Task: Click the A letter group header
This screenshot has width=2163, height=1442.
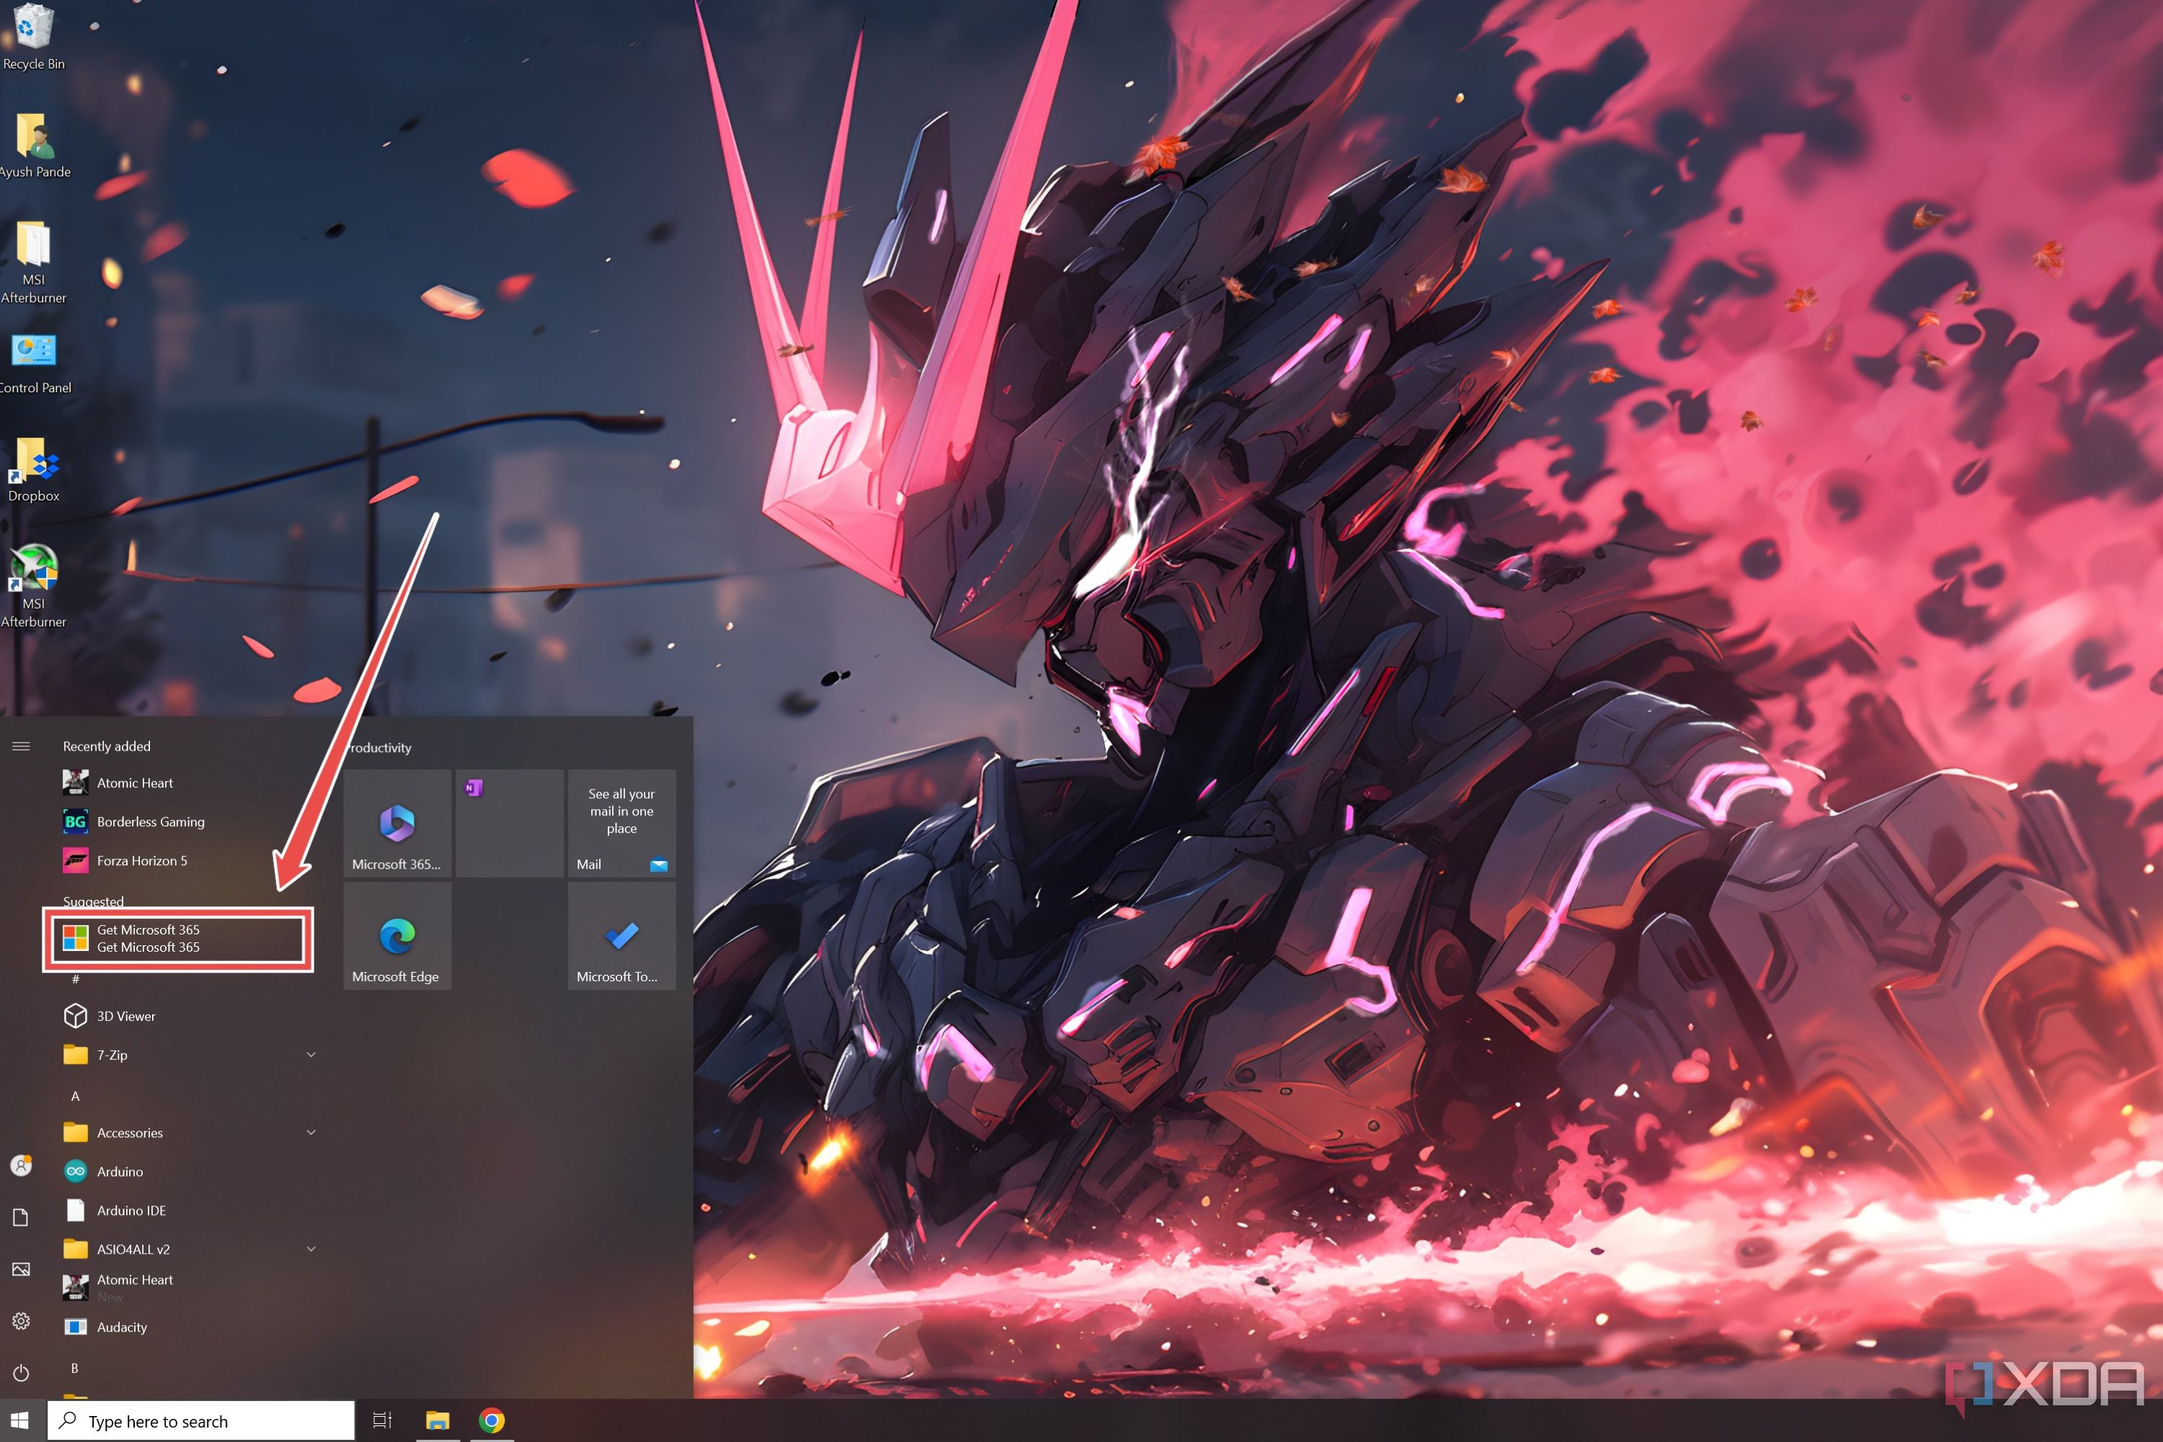Action: click(x=76, y=1095)
